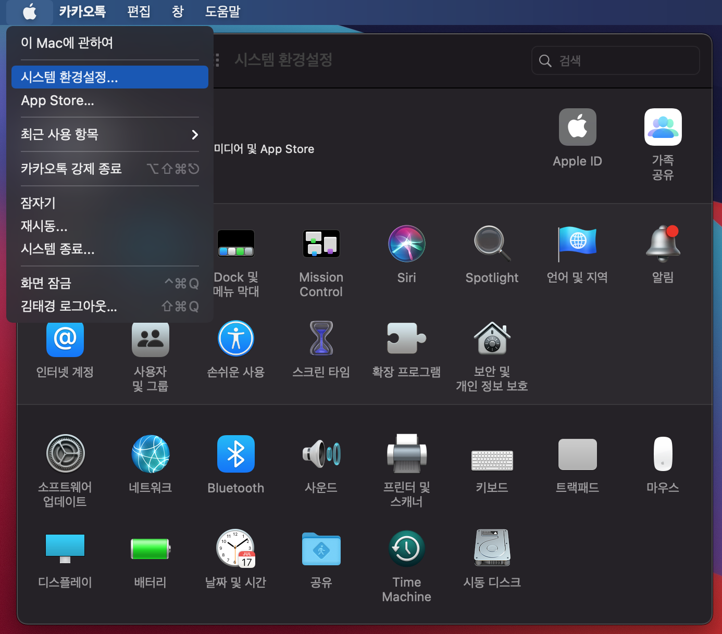Open 알림 notifications preferences
722x634 pixels.
[663, 255]
